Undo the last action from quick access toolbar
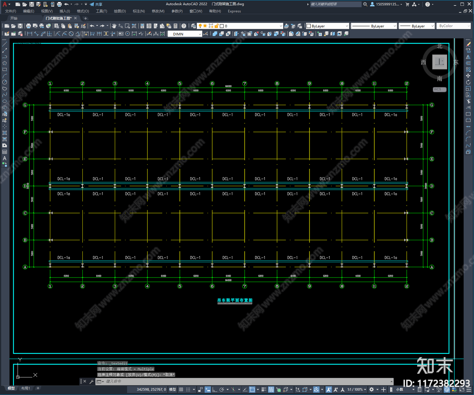Screen dimensions: 474x395 pos(66,4)
